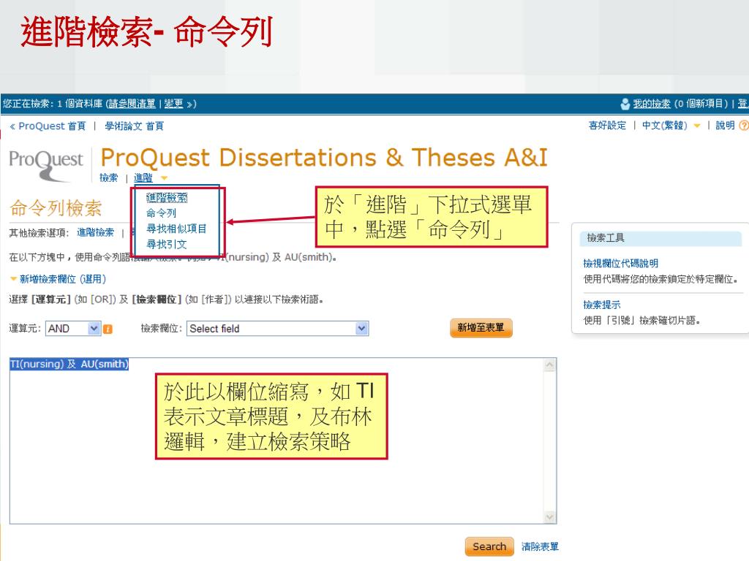Expand the 中文(繁體) language dropdown arrow
Screen dimensions: 749x561
pyautogui.click(x=697, y=126)
